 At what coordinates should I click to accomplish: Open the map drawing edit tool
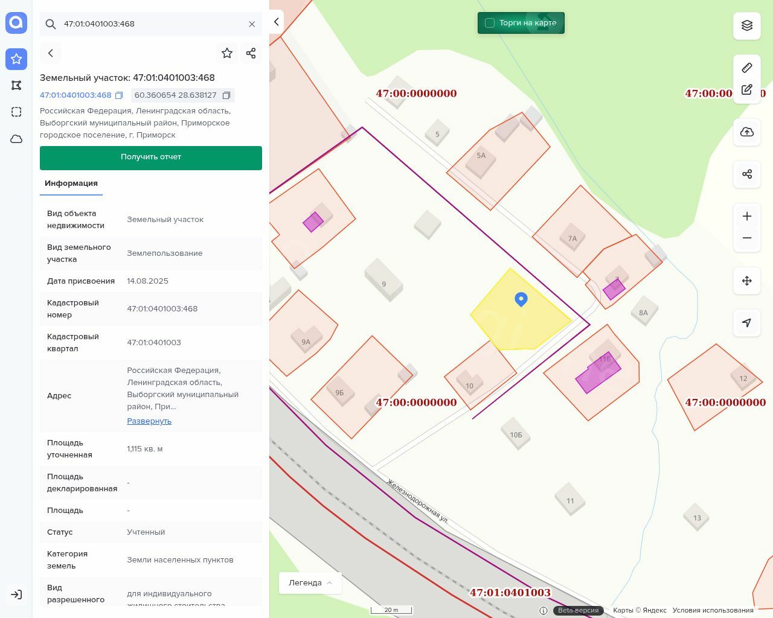(x=747, y=90)
